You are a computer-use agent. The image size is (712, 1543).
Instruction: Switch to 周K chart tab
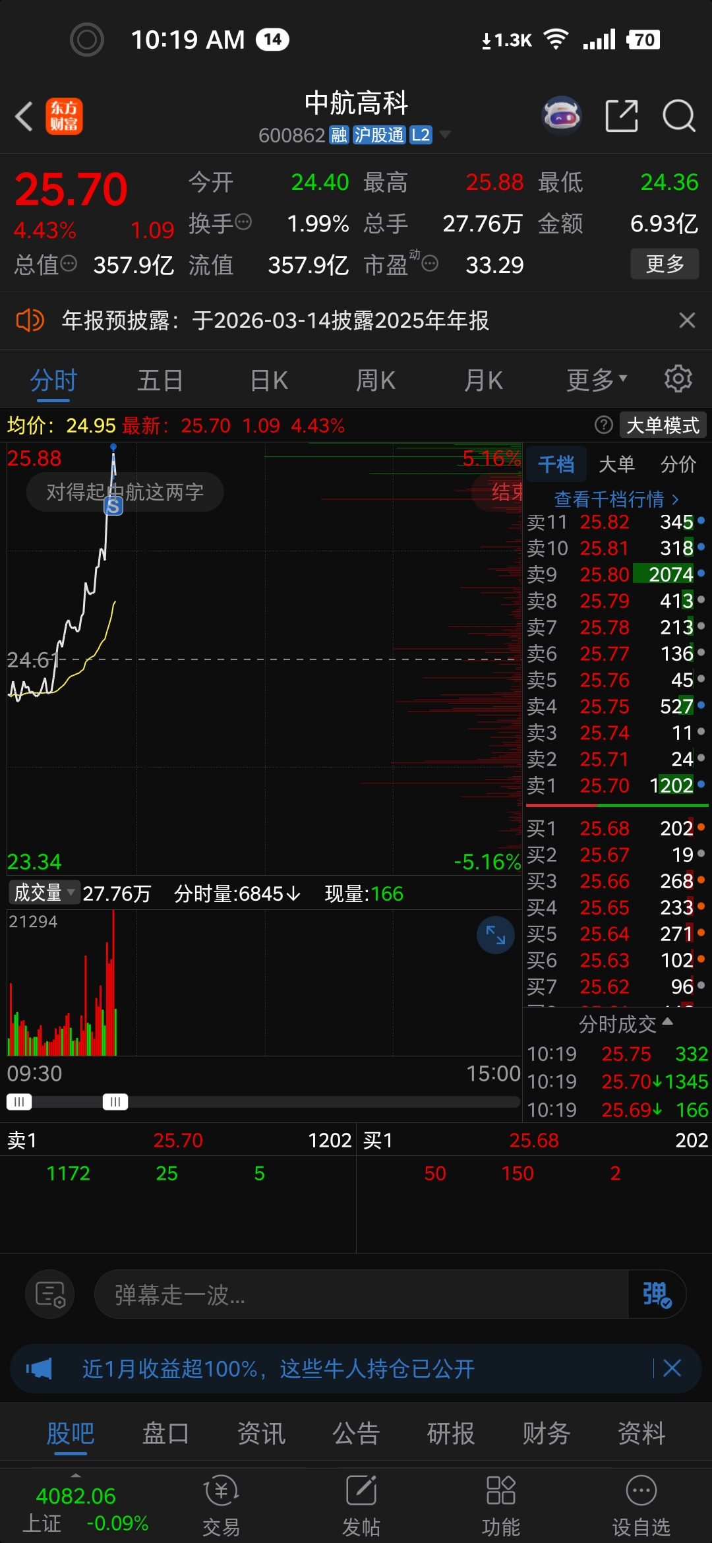click(x=376, y=380)
